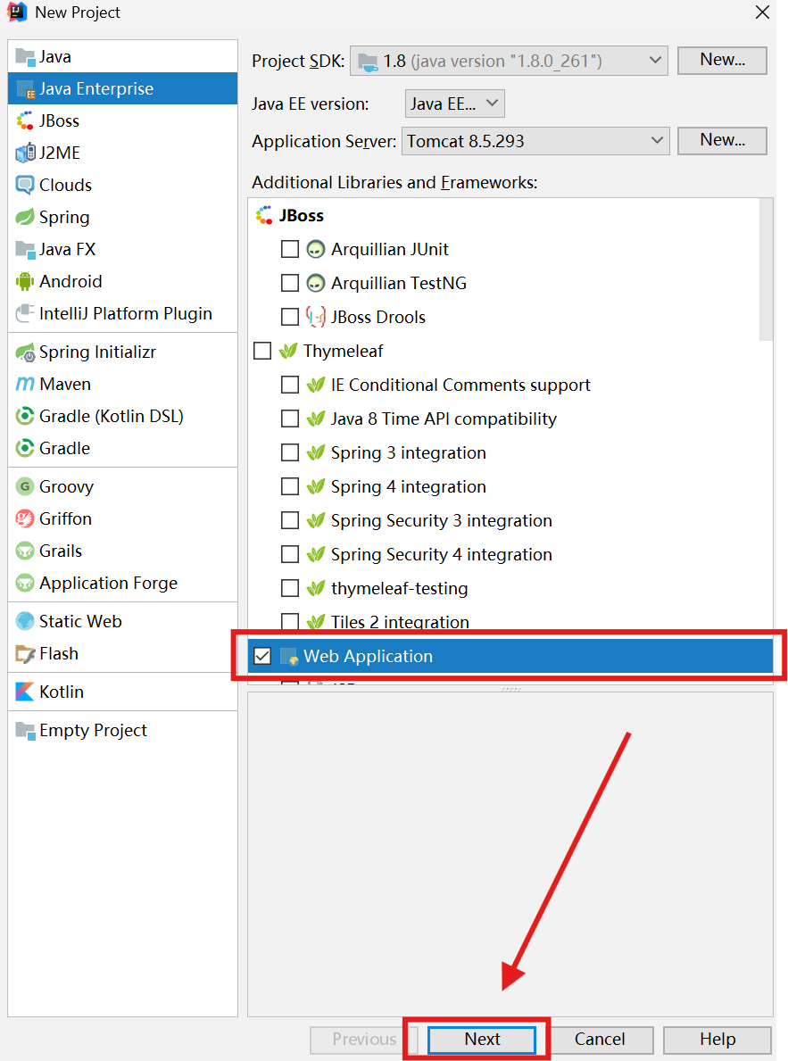Image resolution: width=788 pixels, height=1061 pixels.
Task: Click the Groovy icon in sidebar
Action: click(x=25, y=487)
